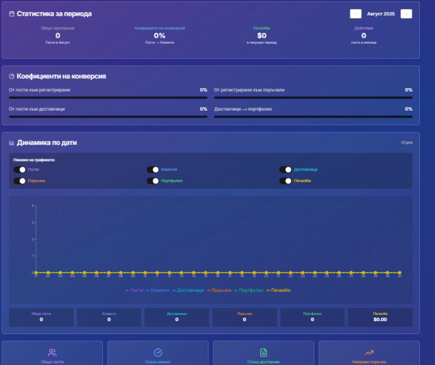Click the От гости към доставчици progress bar

pyautogui.click(x=108, y=117)
